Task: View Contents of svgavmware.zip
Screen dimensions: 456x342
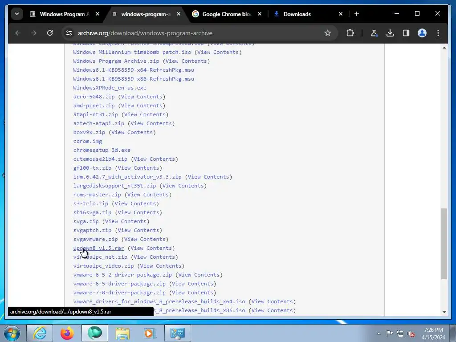Action: [145, 239]
